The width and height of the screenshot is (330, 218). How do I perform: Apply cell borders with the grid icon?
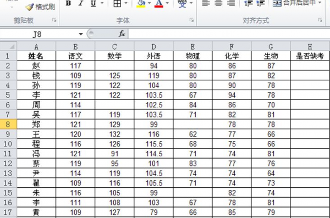tap(117, 3)
